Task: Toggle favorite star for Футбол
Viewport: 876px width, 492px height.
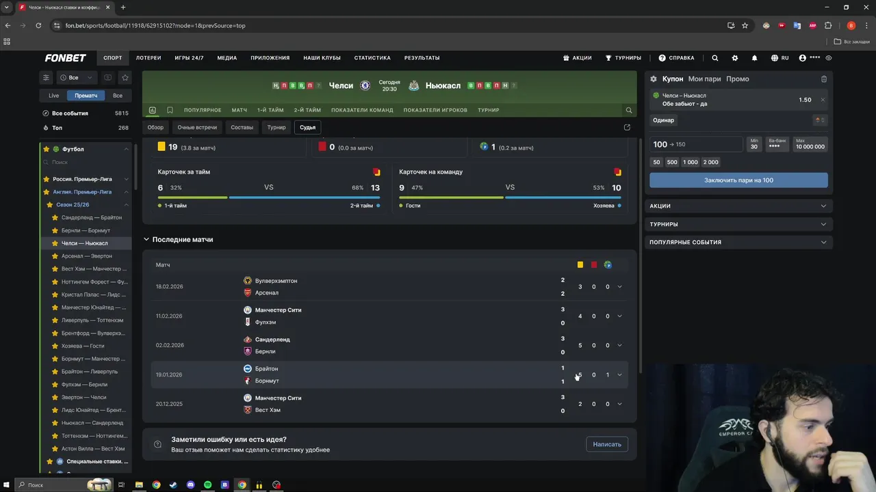Action: (47, 149)
